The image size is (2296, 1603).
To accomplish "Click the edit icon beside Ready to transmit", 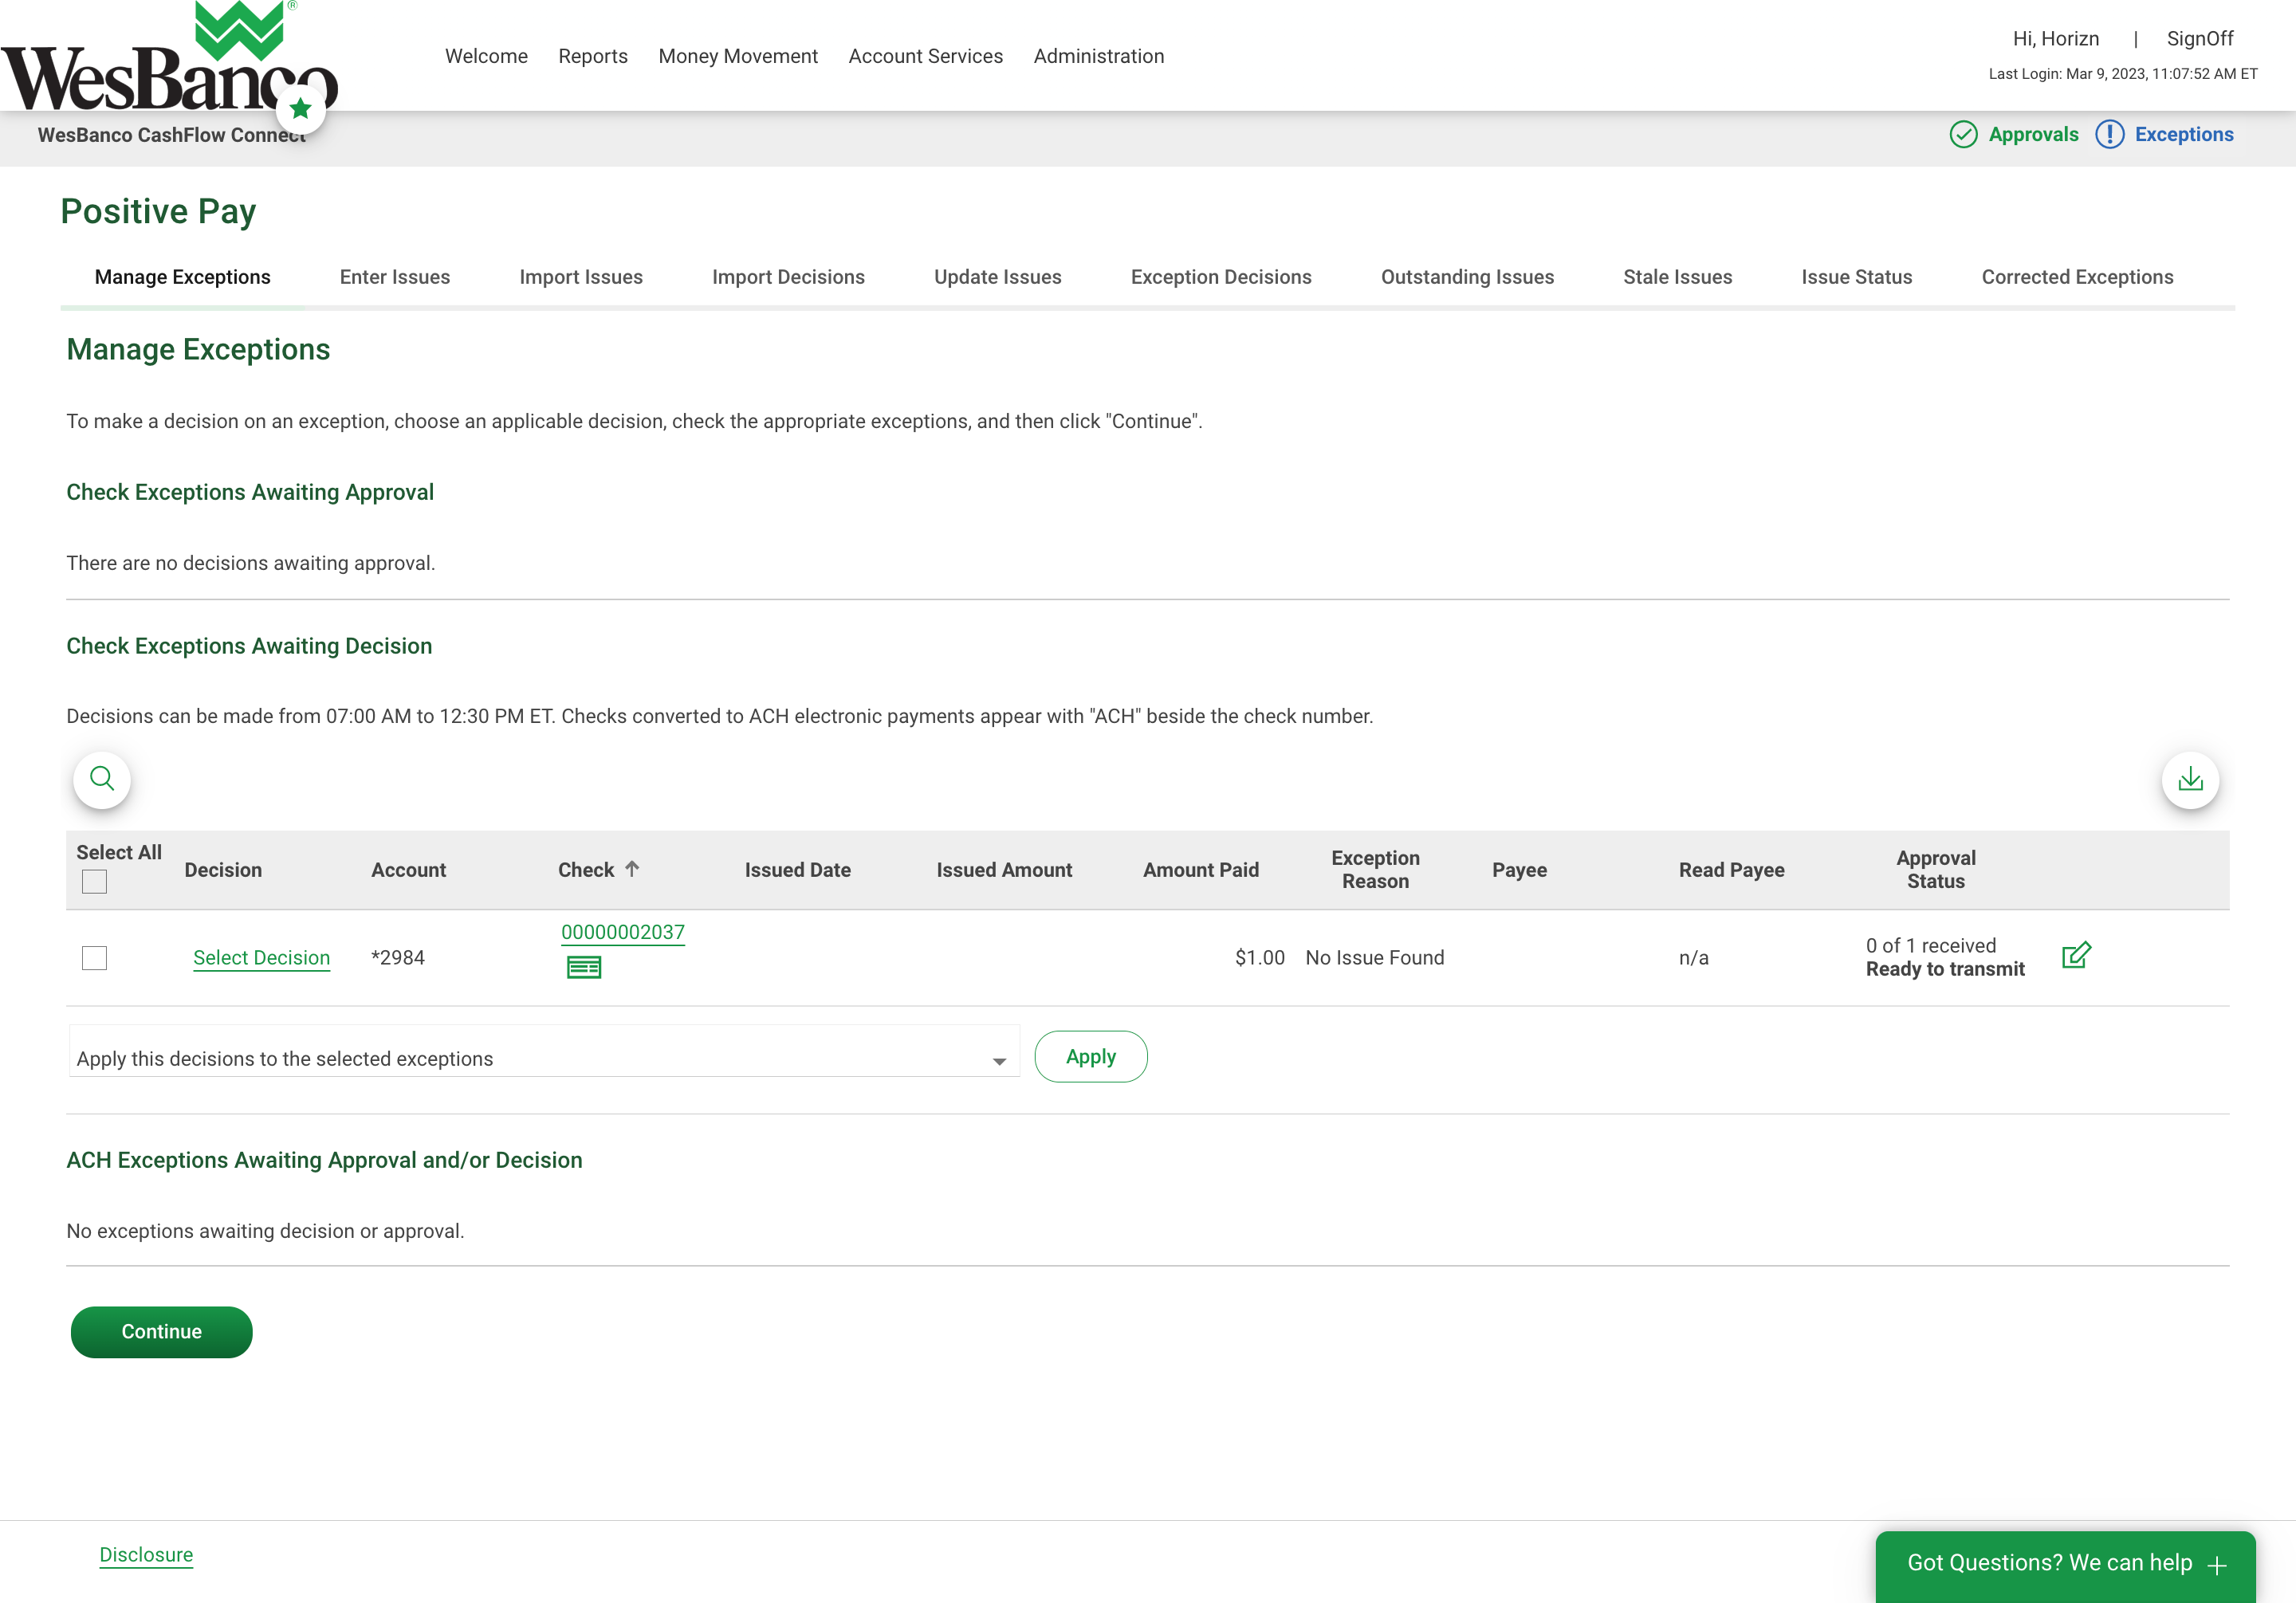I will coord(2076,955).
